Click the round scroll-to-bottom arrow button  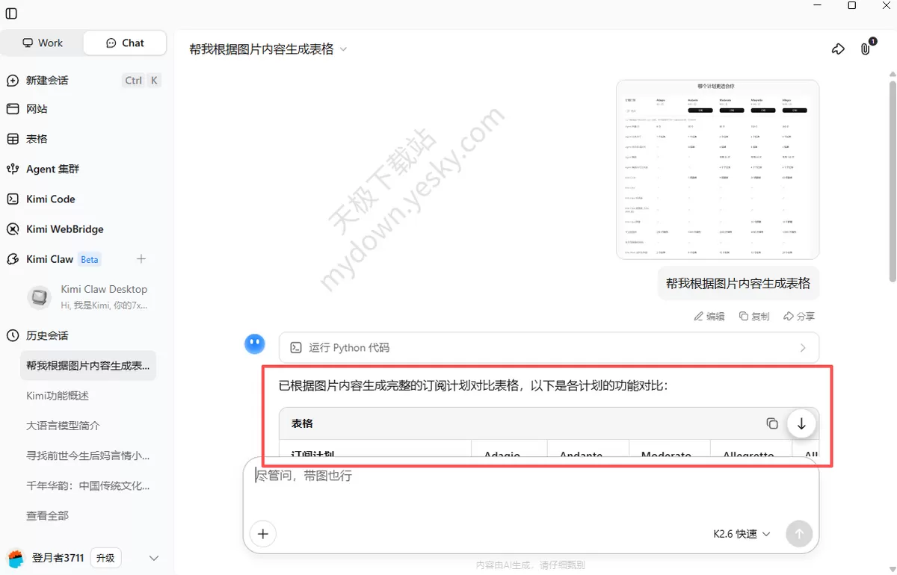[x=801, y=423]
